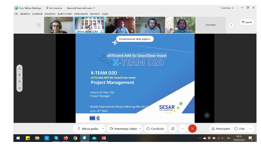Click the zoom in magnifier icon

click(x=20, y=82)
